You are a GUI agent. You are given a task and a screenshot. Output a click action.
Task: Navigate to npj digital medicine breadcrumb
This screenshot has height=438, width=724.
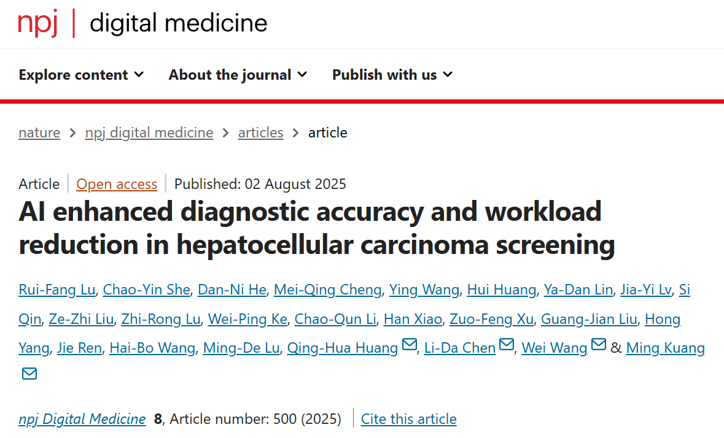(149, 133)
